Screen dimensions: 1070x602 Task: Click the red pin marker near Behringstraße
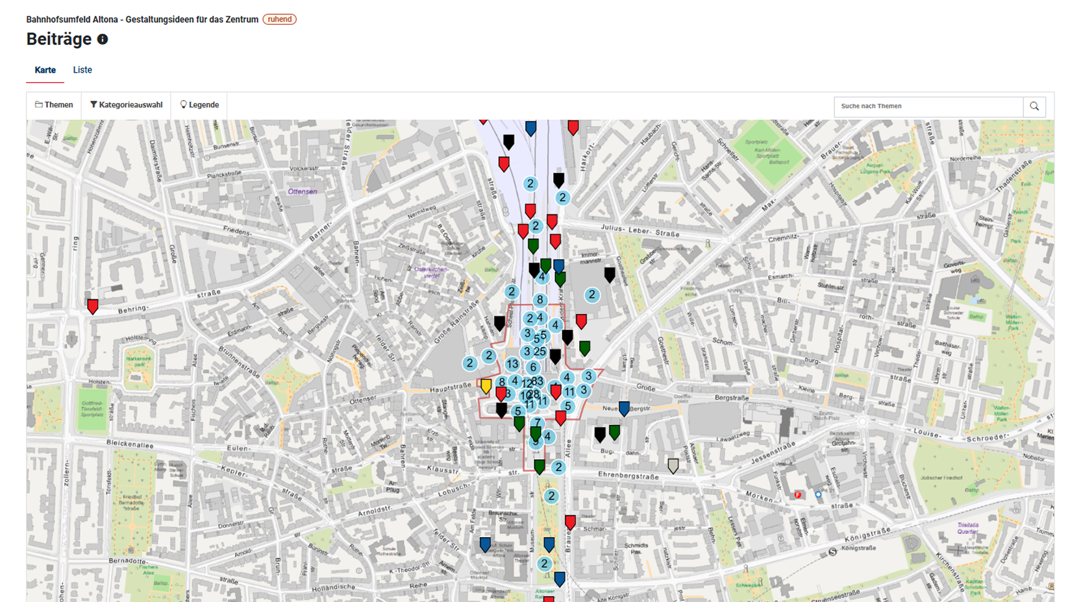pos(93,305)
